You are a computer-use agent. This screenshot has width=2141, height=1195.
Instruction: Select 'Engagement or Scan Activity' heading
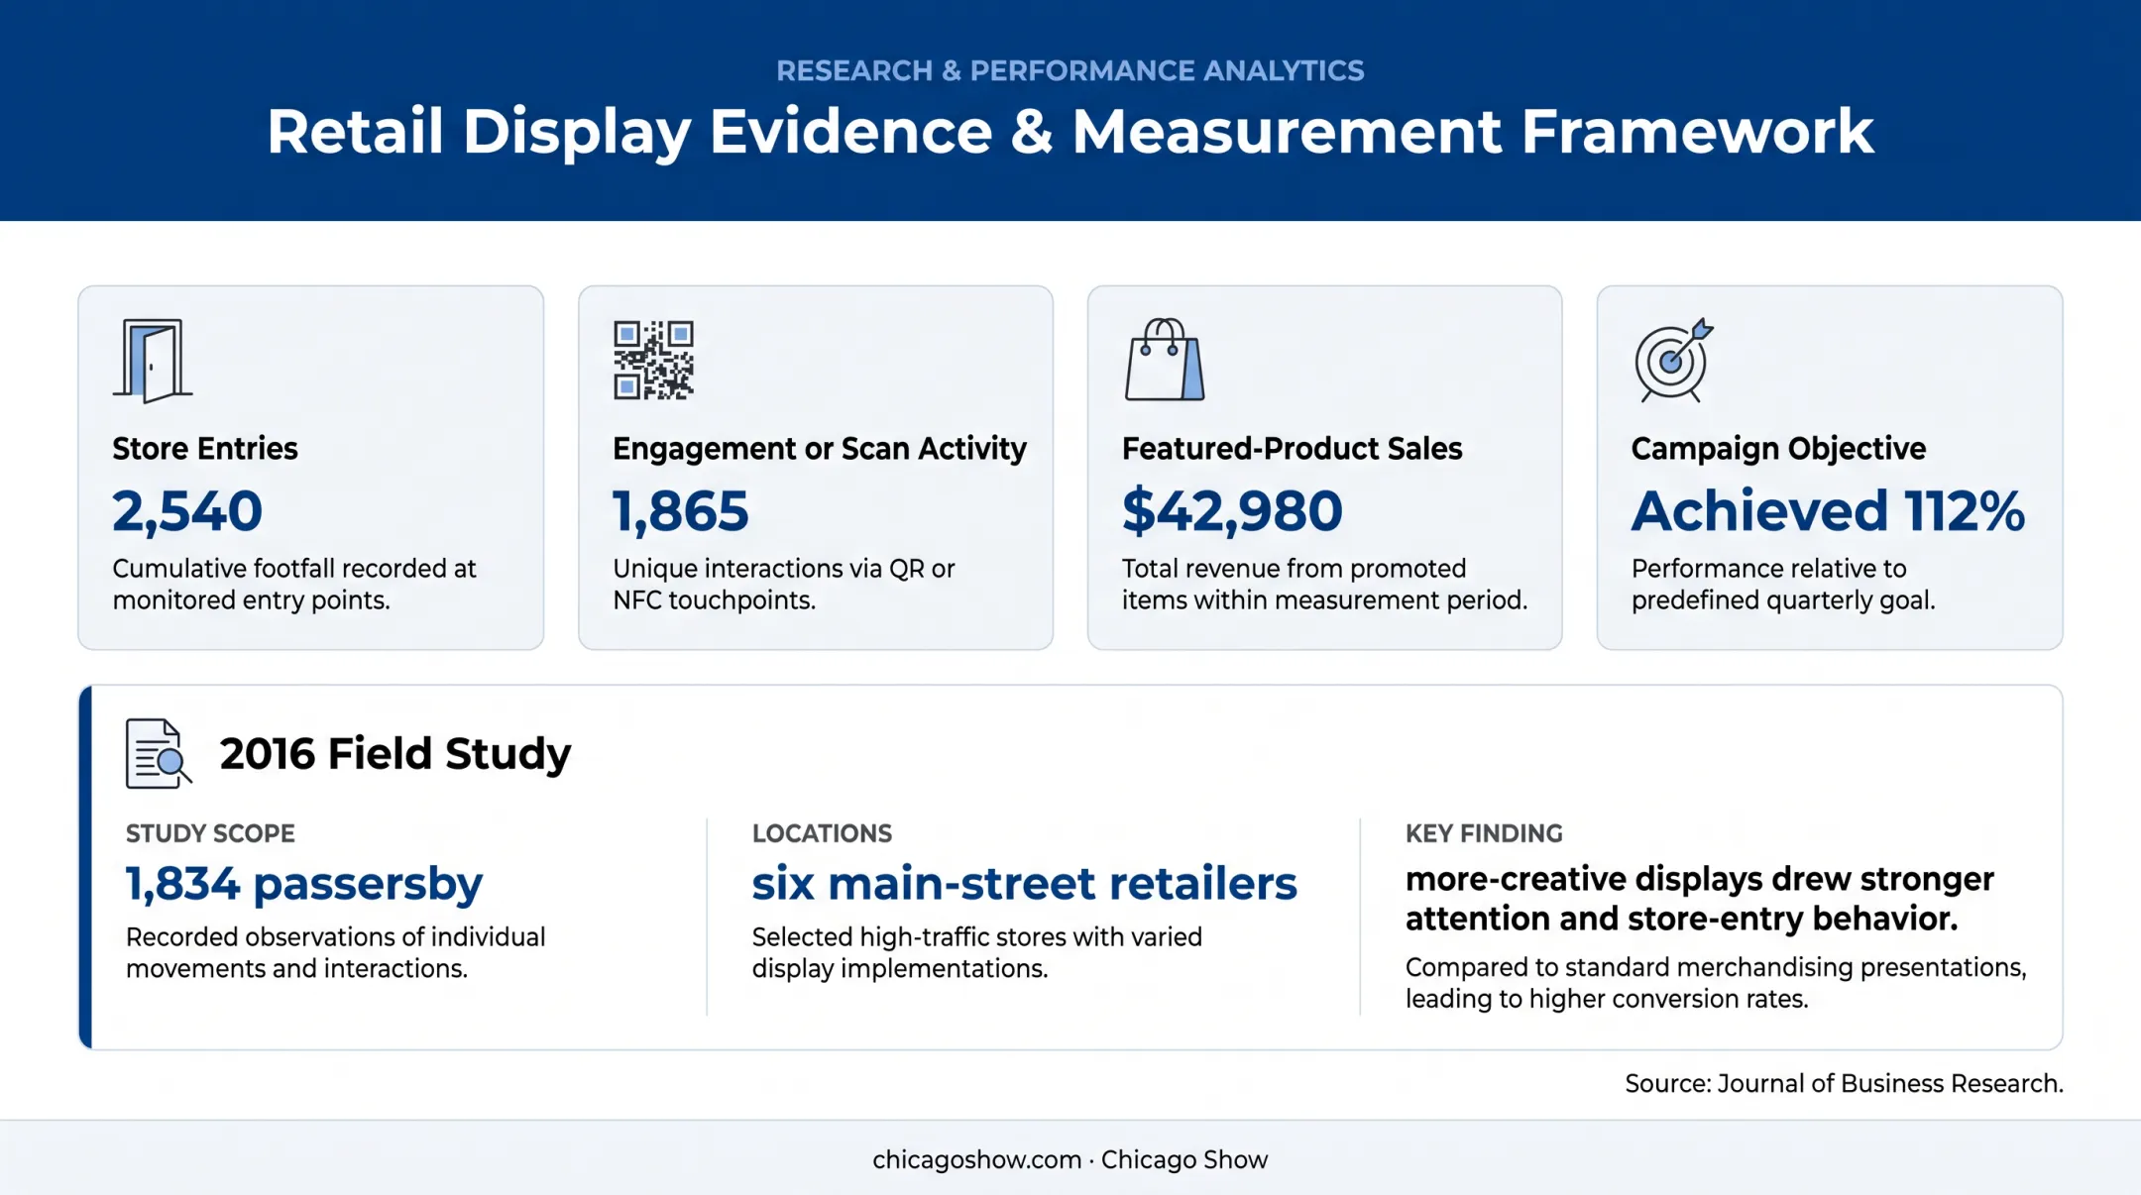pos(820,449)
